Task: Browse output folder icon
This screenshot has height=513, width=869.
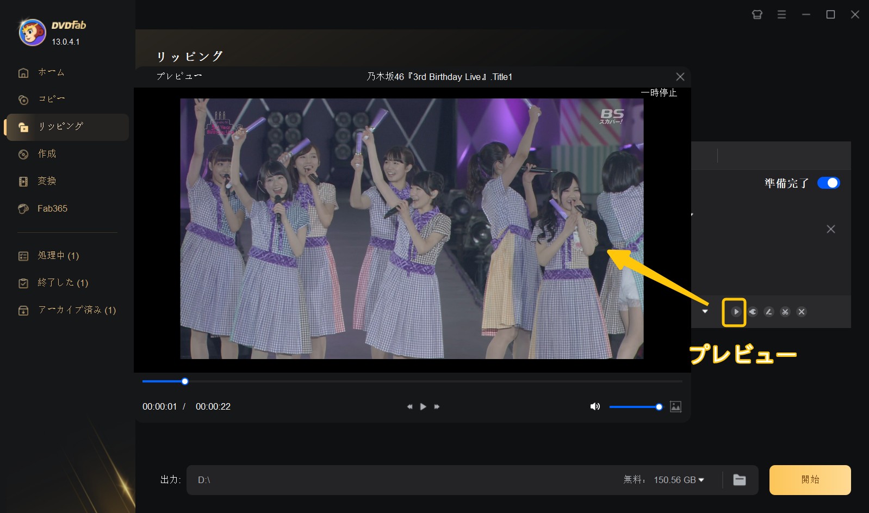Action: click(x=740, y=480)
